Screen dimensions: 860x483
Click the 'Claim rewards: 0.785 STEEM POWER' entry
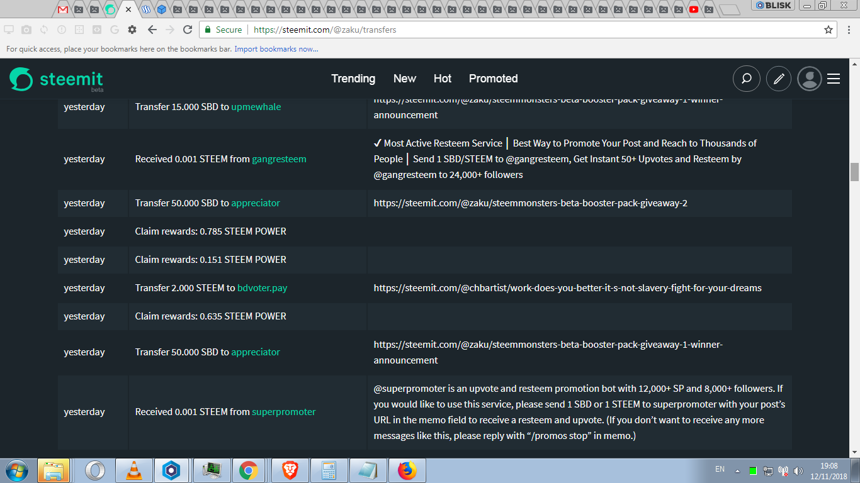pyautogui.click(x=211, y=231)
